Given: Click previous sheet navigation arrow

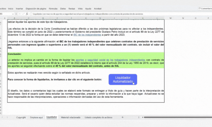Looking at the screenshot, I should coord(2,117).
